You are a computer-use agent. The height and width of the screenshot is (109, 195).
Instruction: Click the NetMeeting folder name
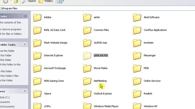(100, 81)
